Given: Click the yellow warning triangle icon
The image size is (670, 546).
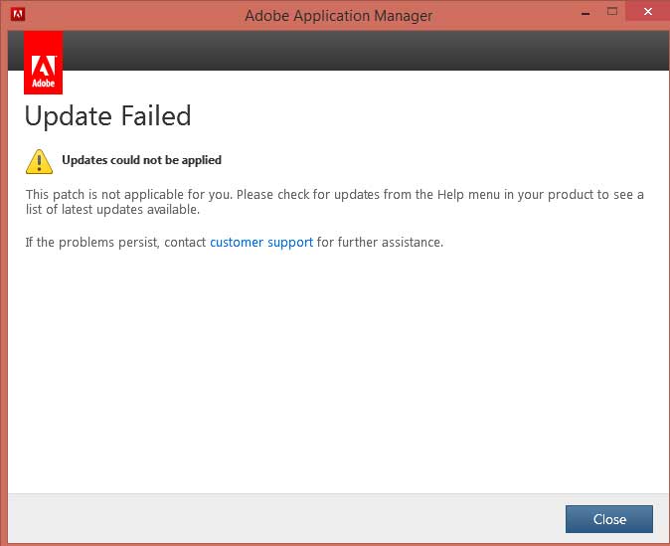Looking at the screenshot, I should coord(39,162).
